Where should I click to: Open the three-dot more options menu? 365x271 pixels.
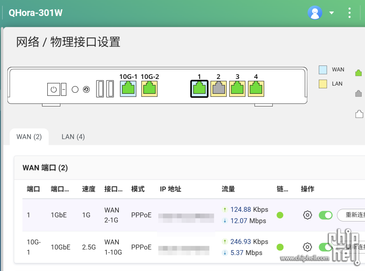pos(349,13)
